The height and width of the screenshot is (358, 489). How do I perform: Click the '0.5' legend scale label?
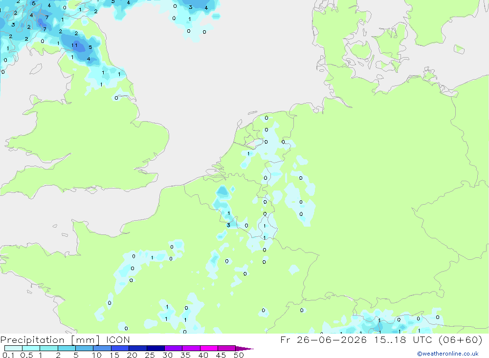[26, 355]
